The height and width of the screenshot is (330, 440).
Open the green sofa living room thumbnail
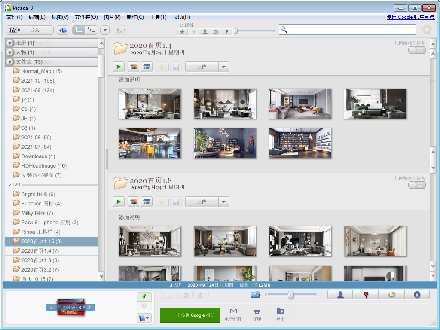coord(375,104)
